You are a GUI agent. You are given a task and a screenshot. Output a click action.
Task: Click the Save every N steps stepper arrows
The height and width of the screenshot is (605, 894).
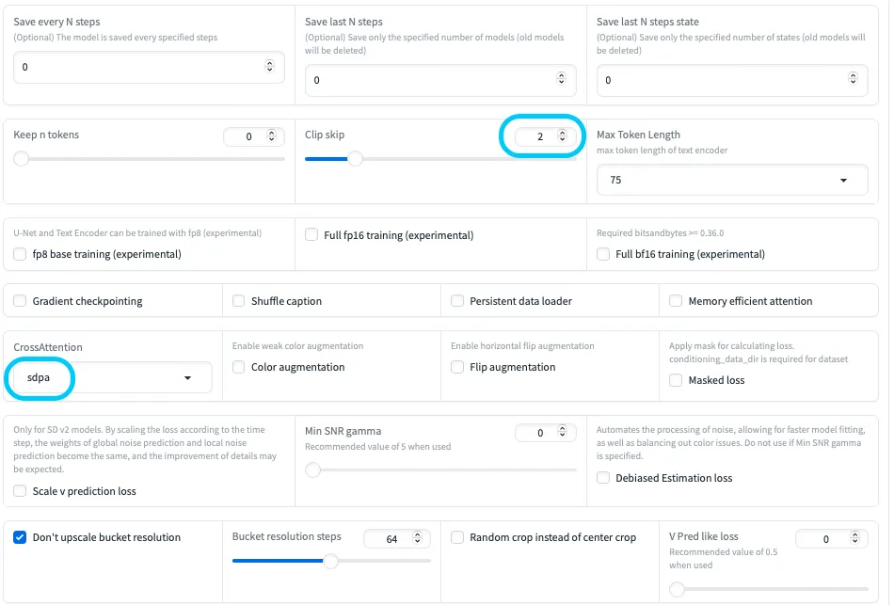270,67
